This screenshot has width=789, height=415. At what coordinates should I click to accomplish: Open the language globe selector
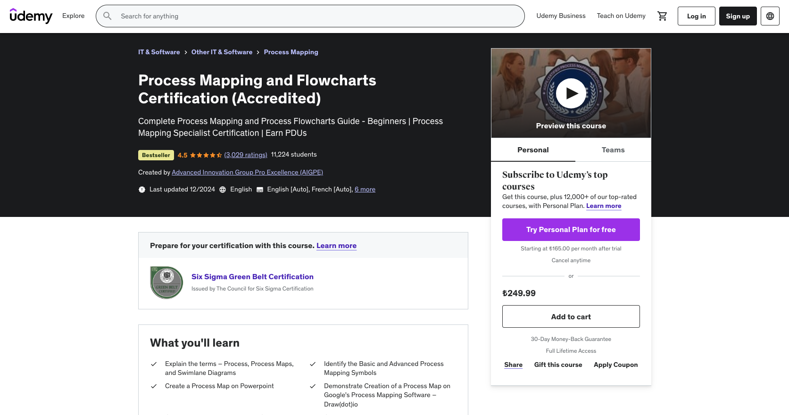[770, 16]
